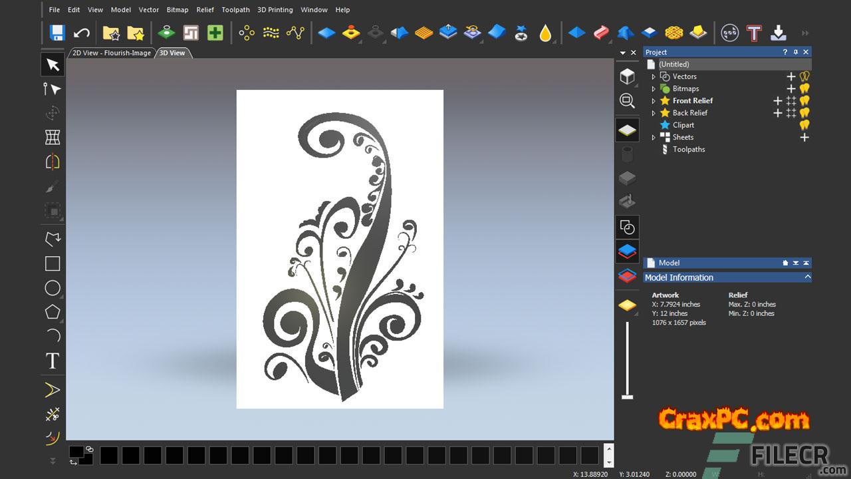Select the Create Polygon tool

53,312
